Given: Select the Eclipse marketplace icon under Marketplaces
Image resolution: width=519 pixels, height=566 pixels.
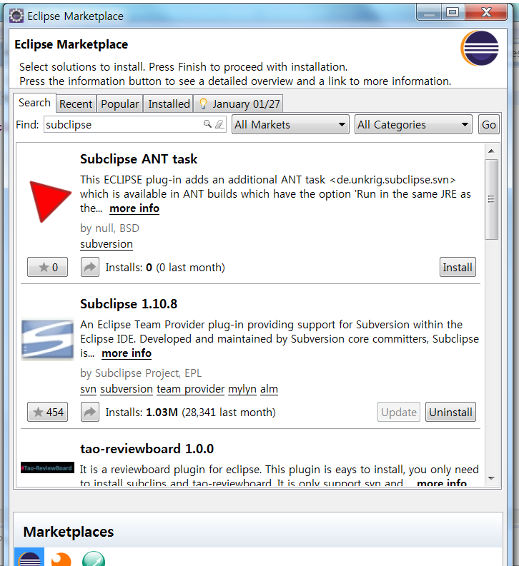Looking at the screenshot, I should (29, 557).
